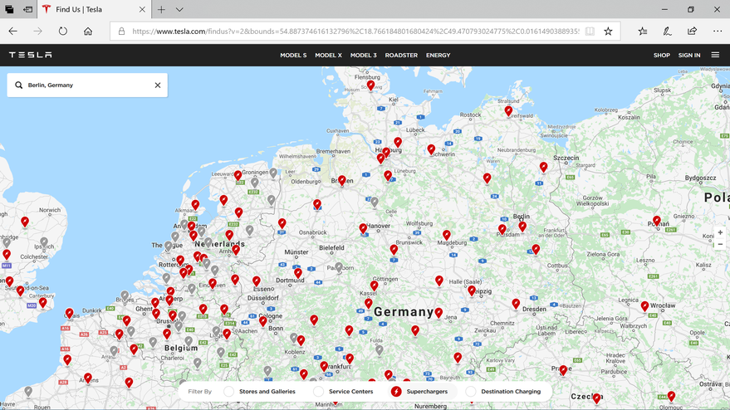Toggle the Service Centers filter

point(318,392)
